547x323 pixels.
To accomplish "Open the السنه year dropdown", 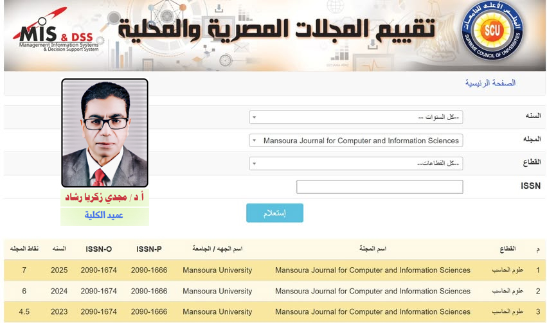I will point(356,118).
